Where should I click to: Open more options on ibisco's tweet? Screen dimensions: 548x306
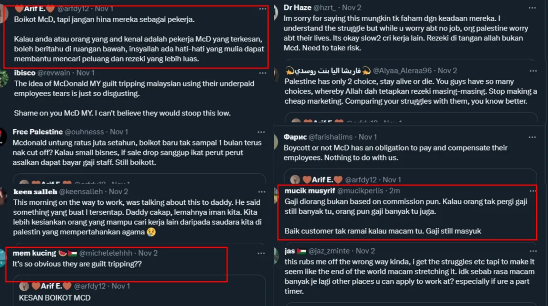[261, 73]
